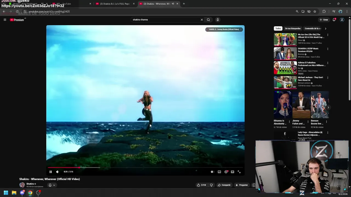Dismiss the KAROL G suggested video card
The height and width of the screenshot is (197, 351).
tap(241, 29)
